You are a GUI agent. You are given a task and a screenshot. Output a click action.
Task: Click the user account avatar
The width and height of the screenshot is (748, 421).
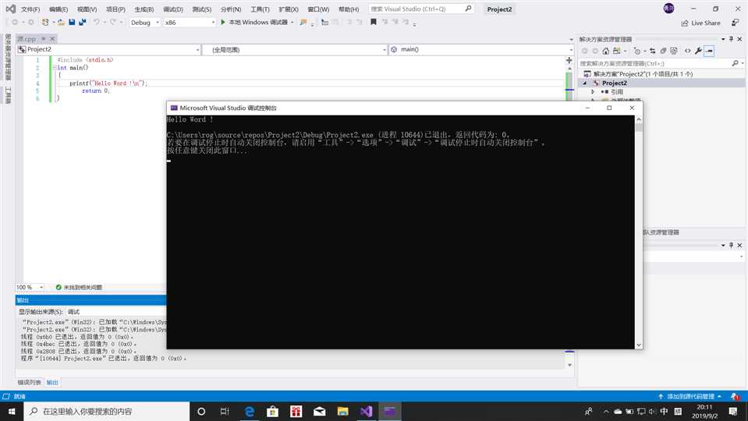tap(668, 8)
